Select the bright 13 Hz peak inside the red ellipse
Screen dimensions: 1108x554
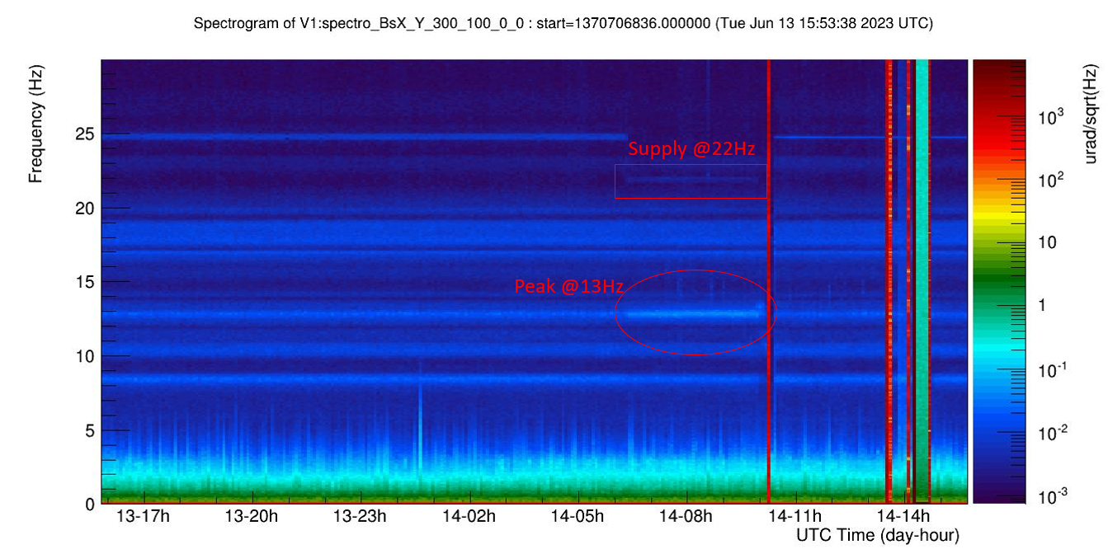693,313
